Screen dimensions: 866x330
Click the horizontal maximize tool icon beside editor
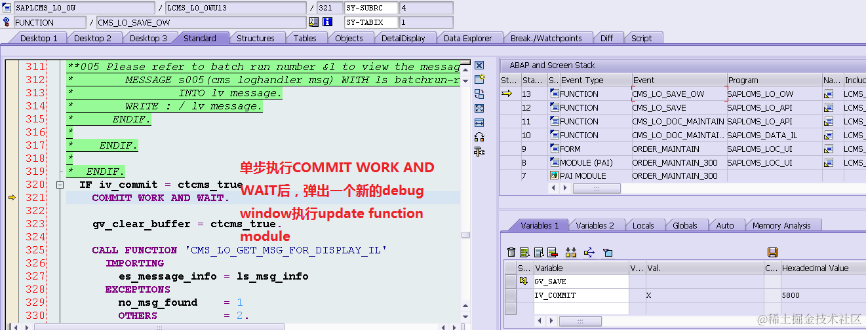click(479, 122)
